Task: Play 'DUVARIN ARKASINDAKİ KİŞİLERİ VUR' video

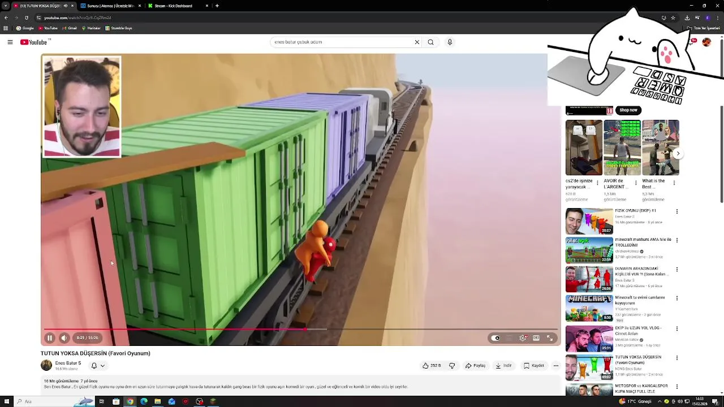Action: [589, 279]
